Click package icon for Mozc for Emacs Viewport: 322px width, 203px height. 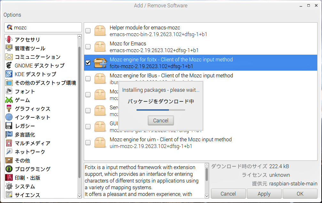pyautogui.click(x=100, y=47)
